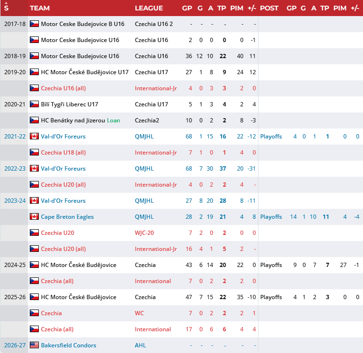Click the Czech flag beside Motor Ceske Budejovice B U16
363x353 pixels.
[34, 24]
